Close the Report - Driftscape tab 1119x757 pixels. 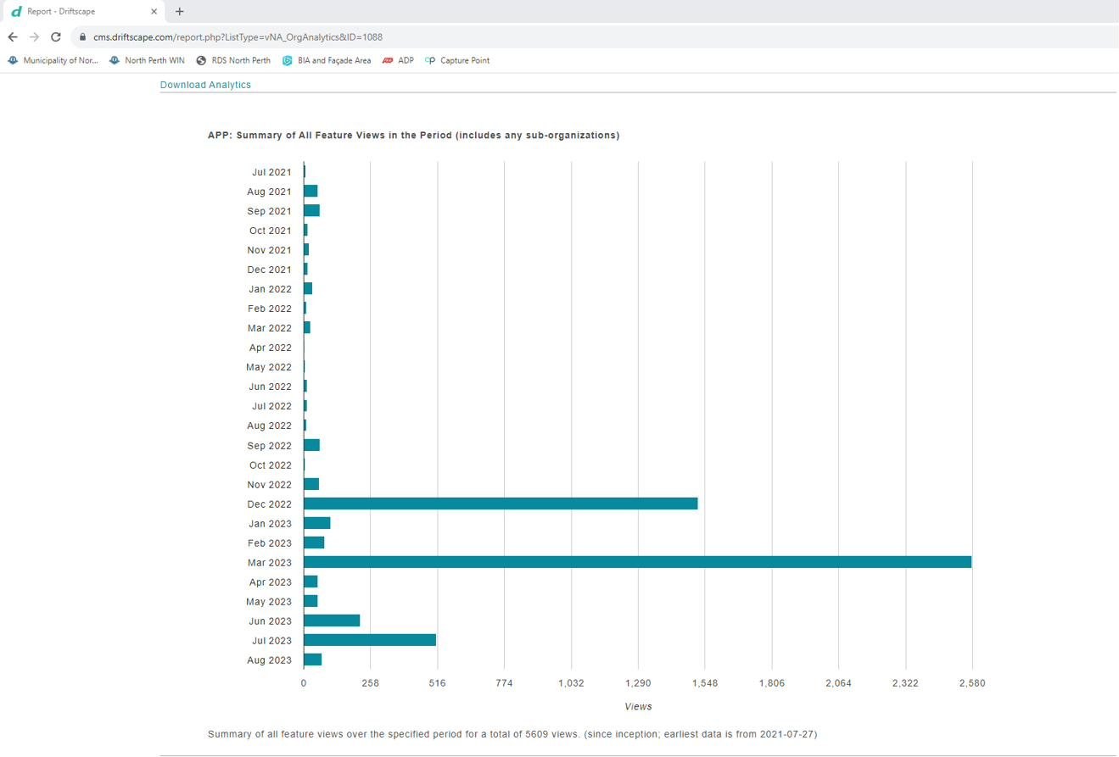pos(154,12)
